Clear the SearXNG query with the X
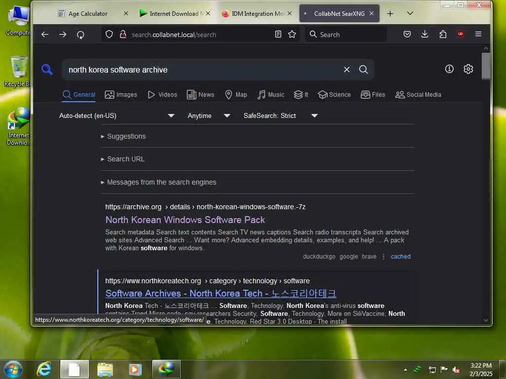Viewport: 506px width, 379px height. pyautogui.click(x=347, y=70)
